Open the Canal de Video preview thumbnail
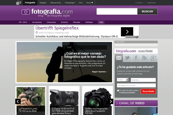This screenshot has height=115, width=173. [136, 111]
